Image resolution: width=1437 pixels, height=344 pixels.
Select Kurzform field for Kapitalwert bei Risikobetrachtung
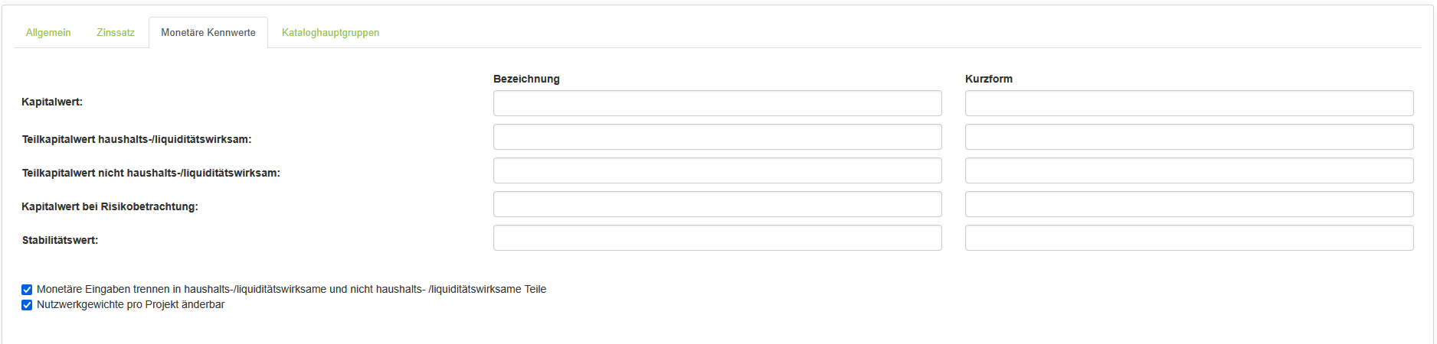(1189, 204)
